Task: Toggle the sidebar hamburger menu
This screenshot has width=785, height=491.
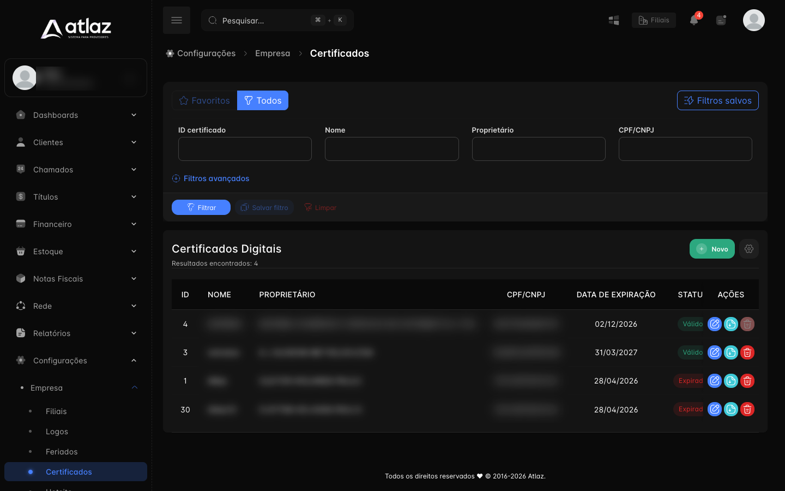Action: [x=177, y=20]
